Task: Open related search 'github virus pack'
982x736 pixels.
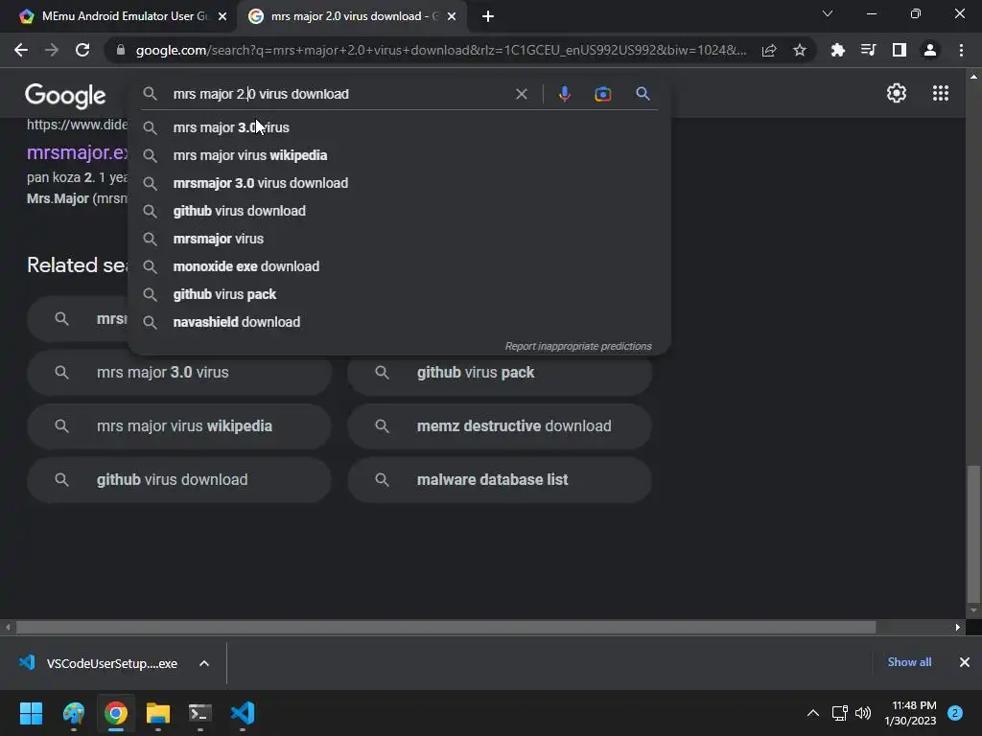Action: click(500, 373)
